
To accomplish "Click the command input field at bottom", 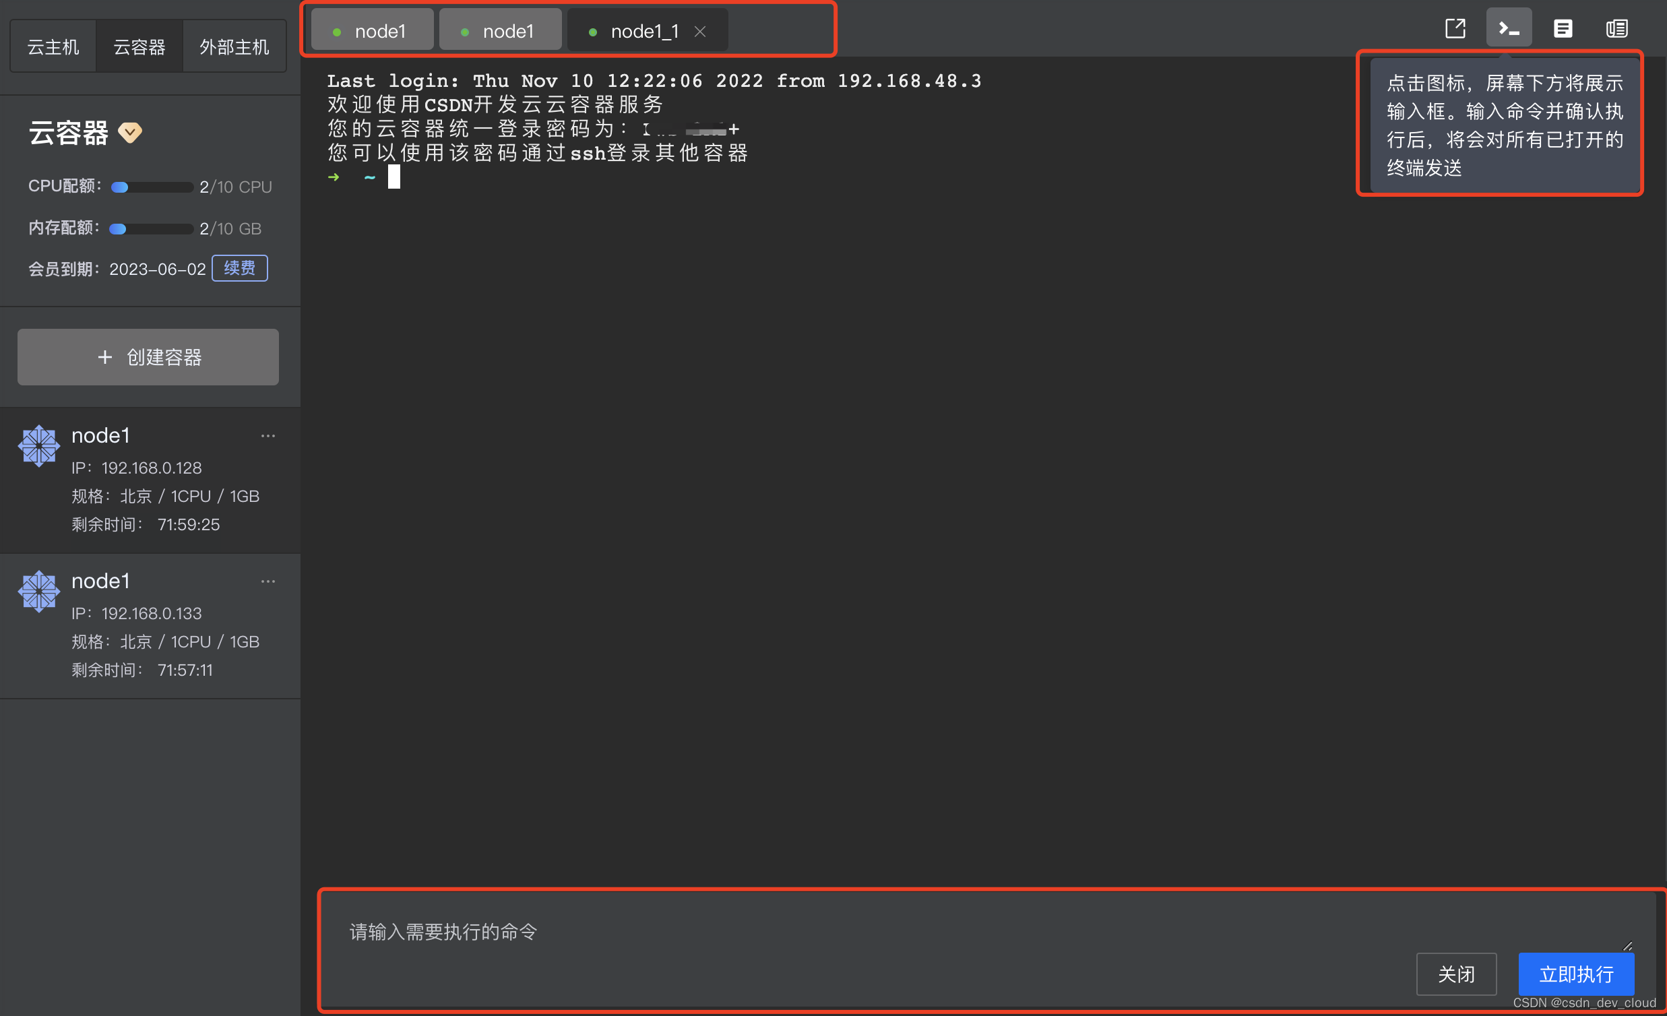I will click(677, 932).
